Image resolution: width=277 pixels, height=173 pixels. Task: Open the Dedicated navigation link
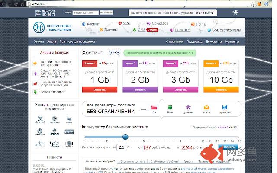(183, 30)
